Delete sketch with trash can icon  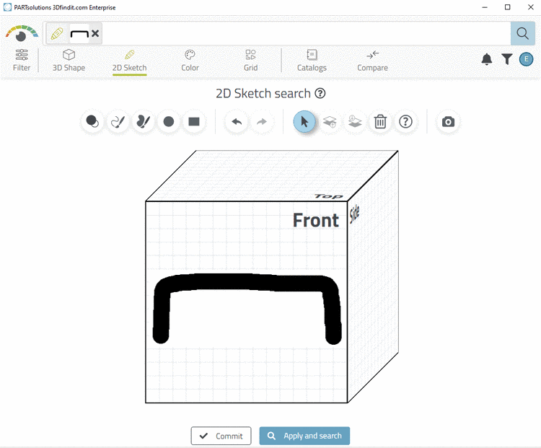click(380, 121)
